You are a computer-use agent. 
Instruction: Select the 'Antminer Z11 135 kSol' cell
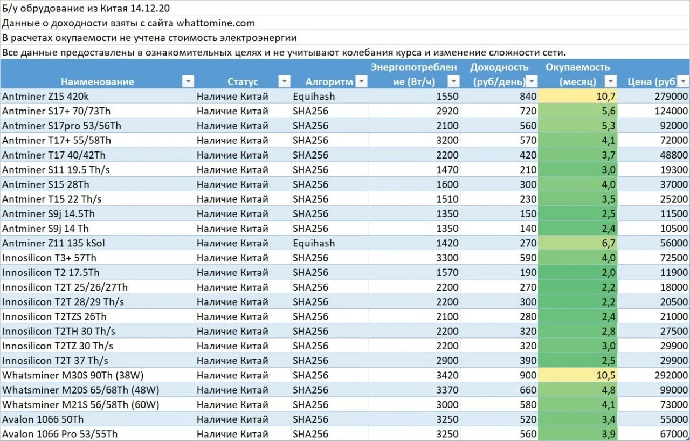point(97,243)
